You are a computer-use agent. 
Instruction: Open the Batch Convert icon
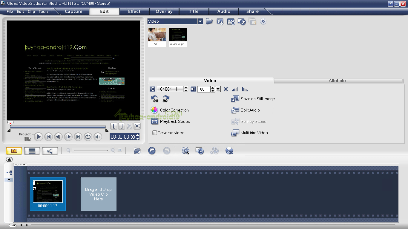tap(200, 151)
